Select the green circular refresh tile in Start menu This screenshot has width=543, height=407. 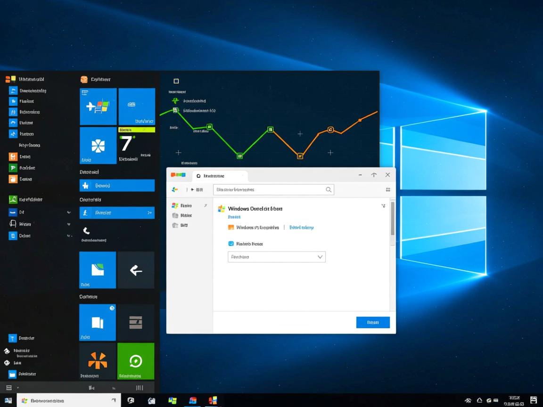[136, 361]
